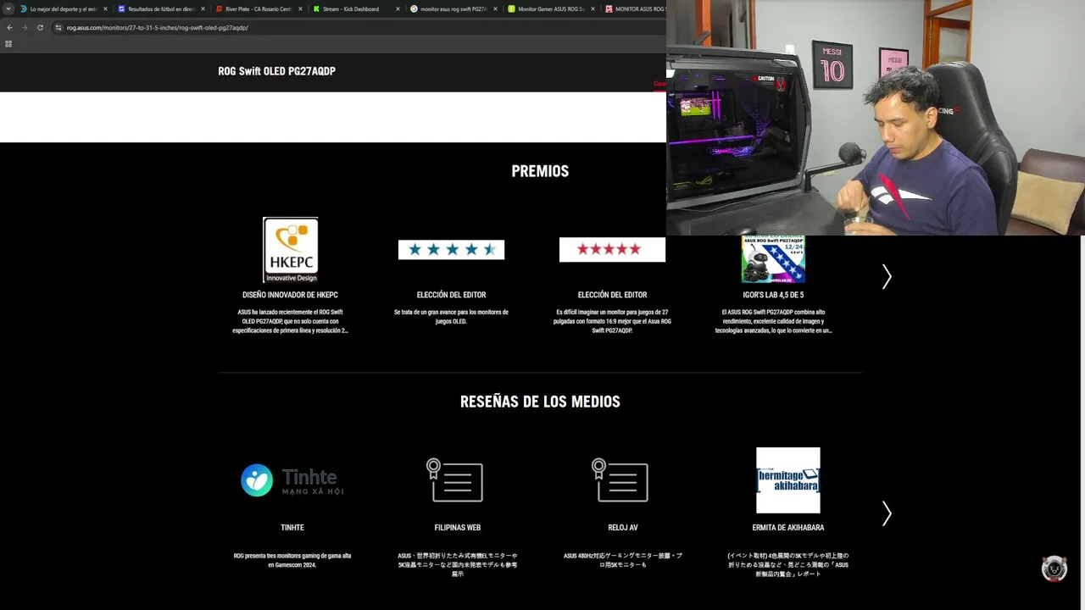This screenshot has width=1085, height=610.
Task: Click the Tinhte logo
Action: (292, 480)
